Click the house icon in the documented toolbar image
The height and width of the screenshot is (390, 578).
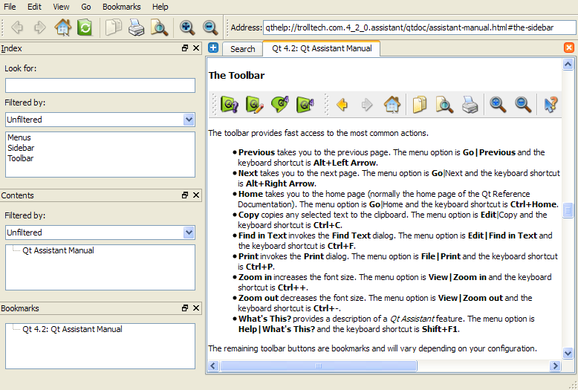(x=392, y=105)
